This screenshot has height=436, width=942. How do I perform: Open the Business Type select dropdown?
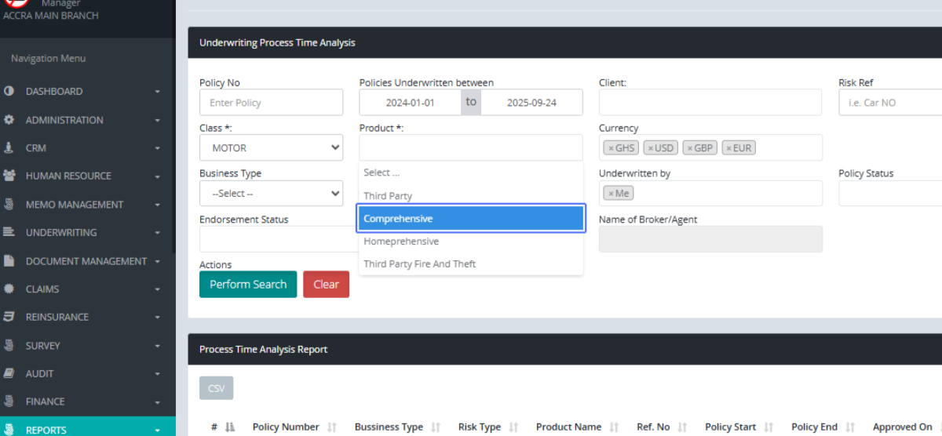271,193
